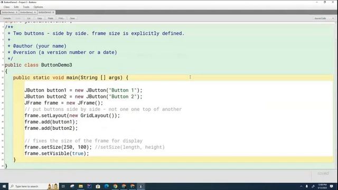Viewport: 338px width, 190px height.
Task: Click the active BlueJ taskbar icon
Action: [x=141, y=186]
